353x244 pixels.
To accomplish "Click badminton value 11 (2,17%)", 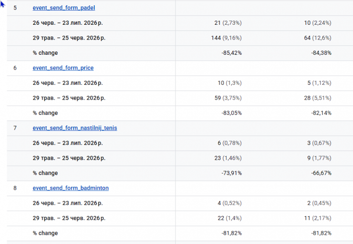I will pyautogui.click(x=318, y=218).
